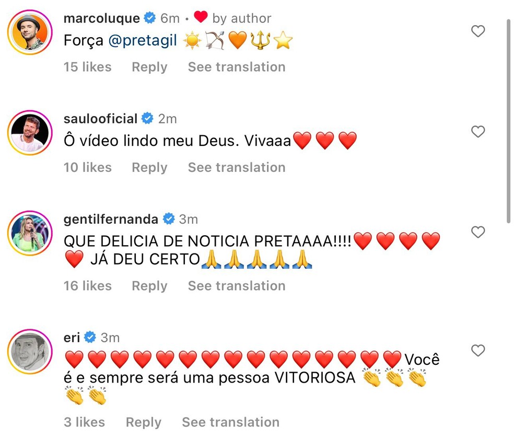Viewport: 514px width, 439px height.
Task: Like gentilfernanda's comment heart icon
Action: (x=477, y=232)
